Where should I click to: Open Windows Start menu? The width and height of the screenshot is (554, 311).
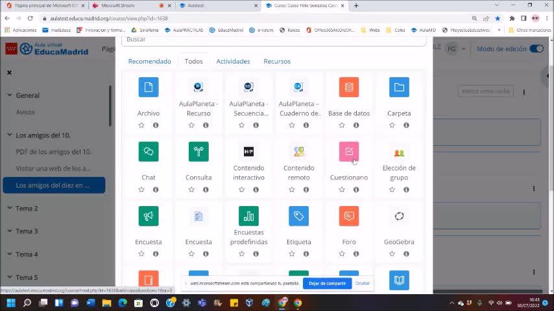(x=11, y=303)
